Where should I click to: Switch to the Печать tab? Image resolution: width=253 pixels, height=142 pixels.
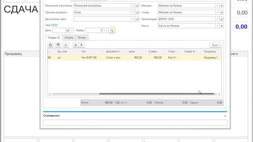tap(82, 38)
